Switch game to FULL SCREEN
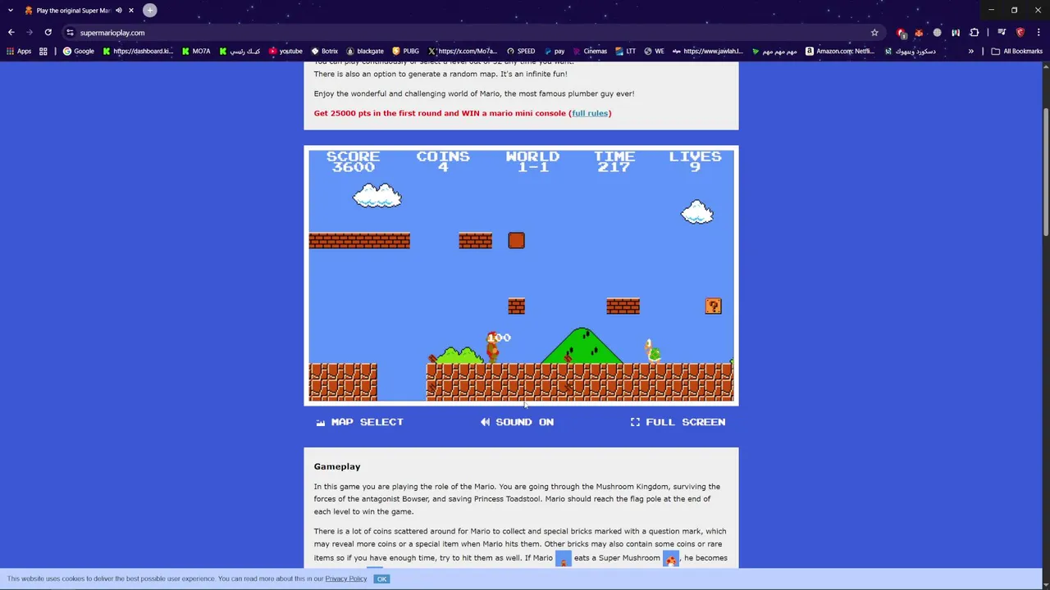This screenshot has width=1050, height=590. (678, 422)
